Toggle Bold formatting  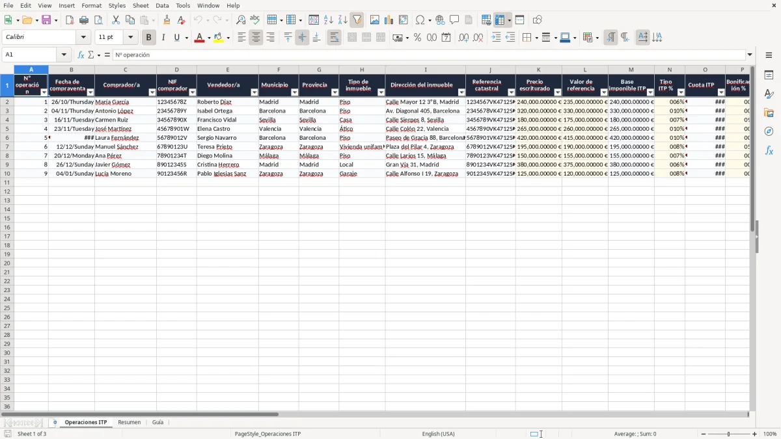pos(149,38)
